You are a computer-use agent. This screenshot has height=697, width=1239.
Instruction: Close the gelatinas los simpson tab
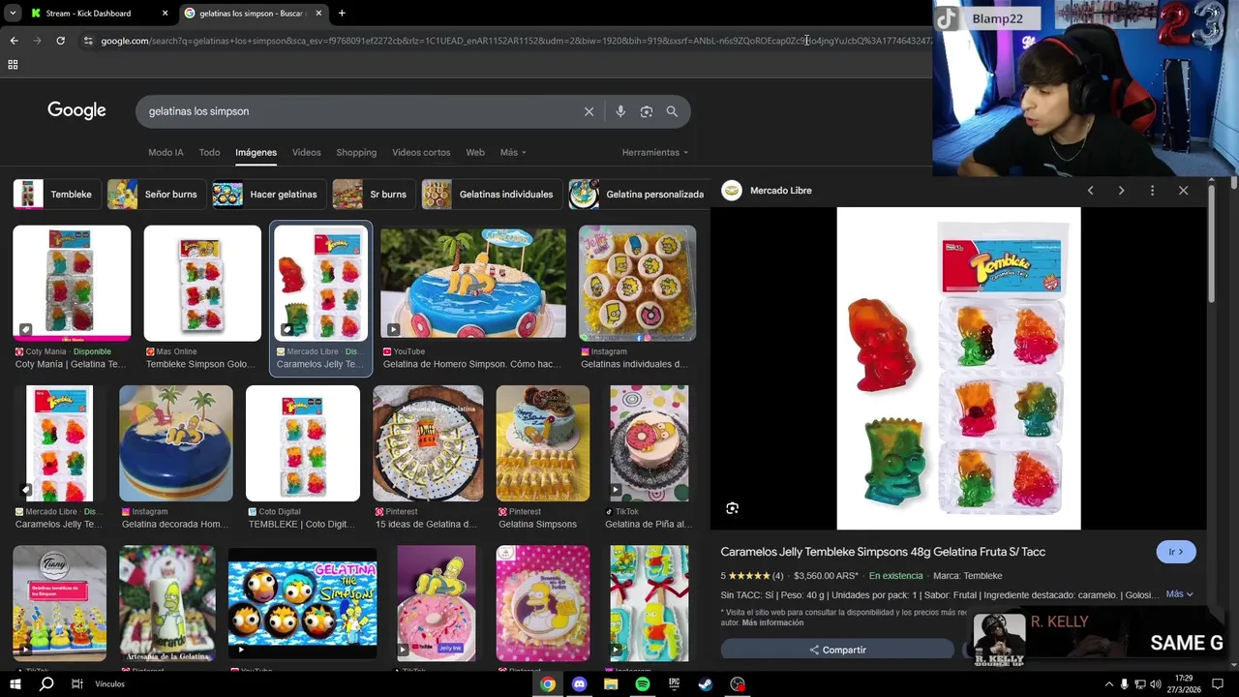(318, 14)
